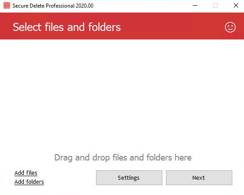Click the smiley face icon in red header
Viewport: 244px width, 195px height.
click(230, 27)
